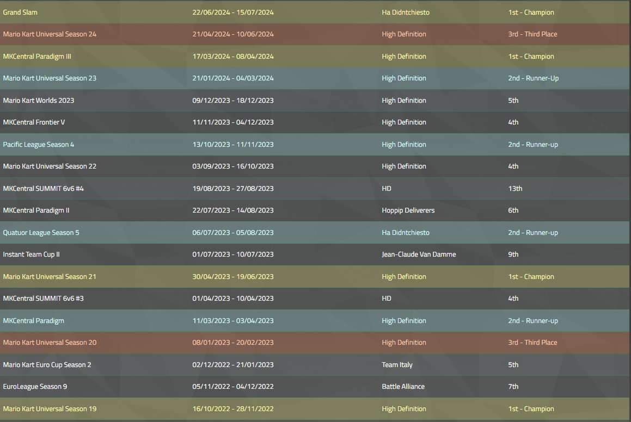This screenshot has width=631, height=422.
Task: Select date range 05/11/2022 - 04/12/2022
Action: coord(233,387)
